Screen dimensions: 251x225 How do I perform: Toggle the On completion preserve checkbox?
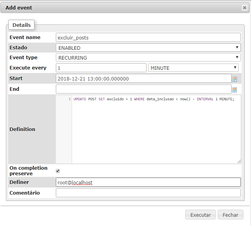58,171
